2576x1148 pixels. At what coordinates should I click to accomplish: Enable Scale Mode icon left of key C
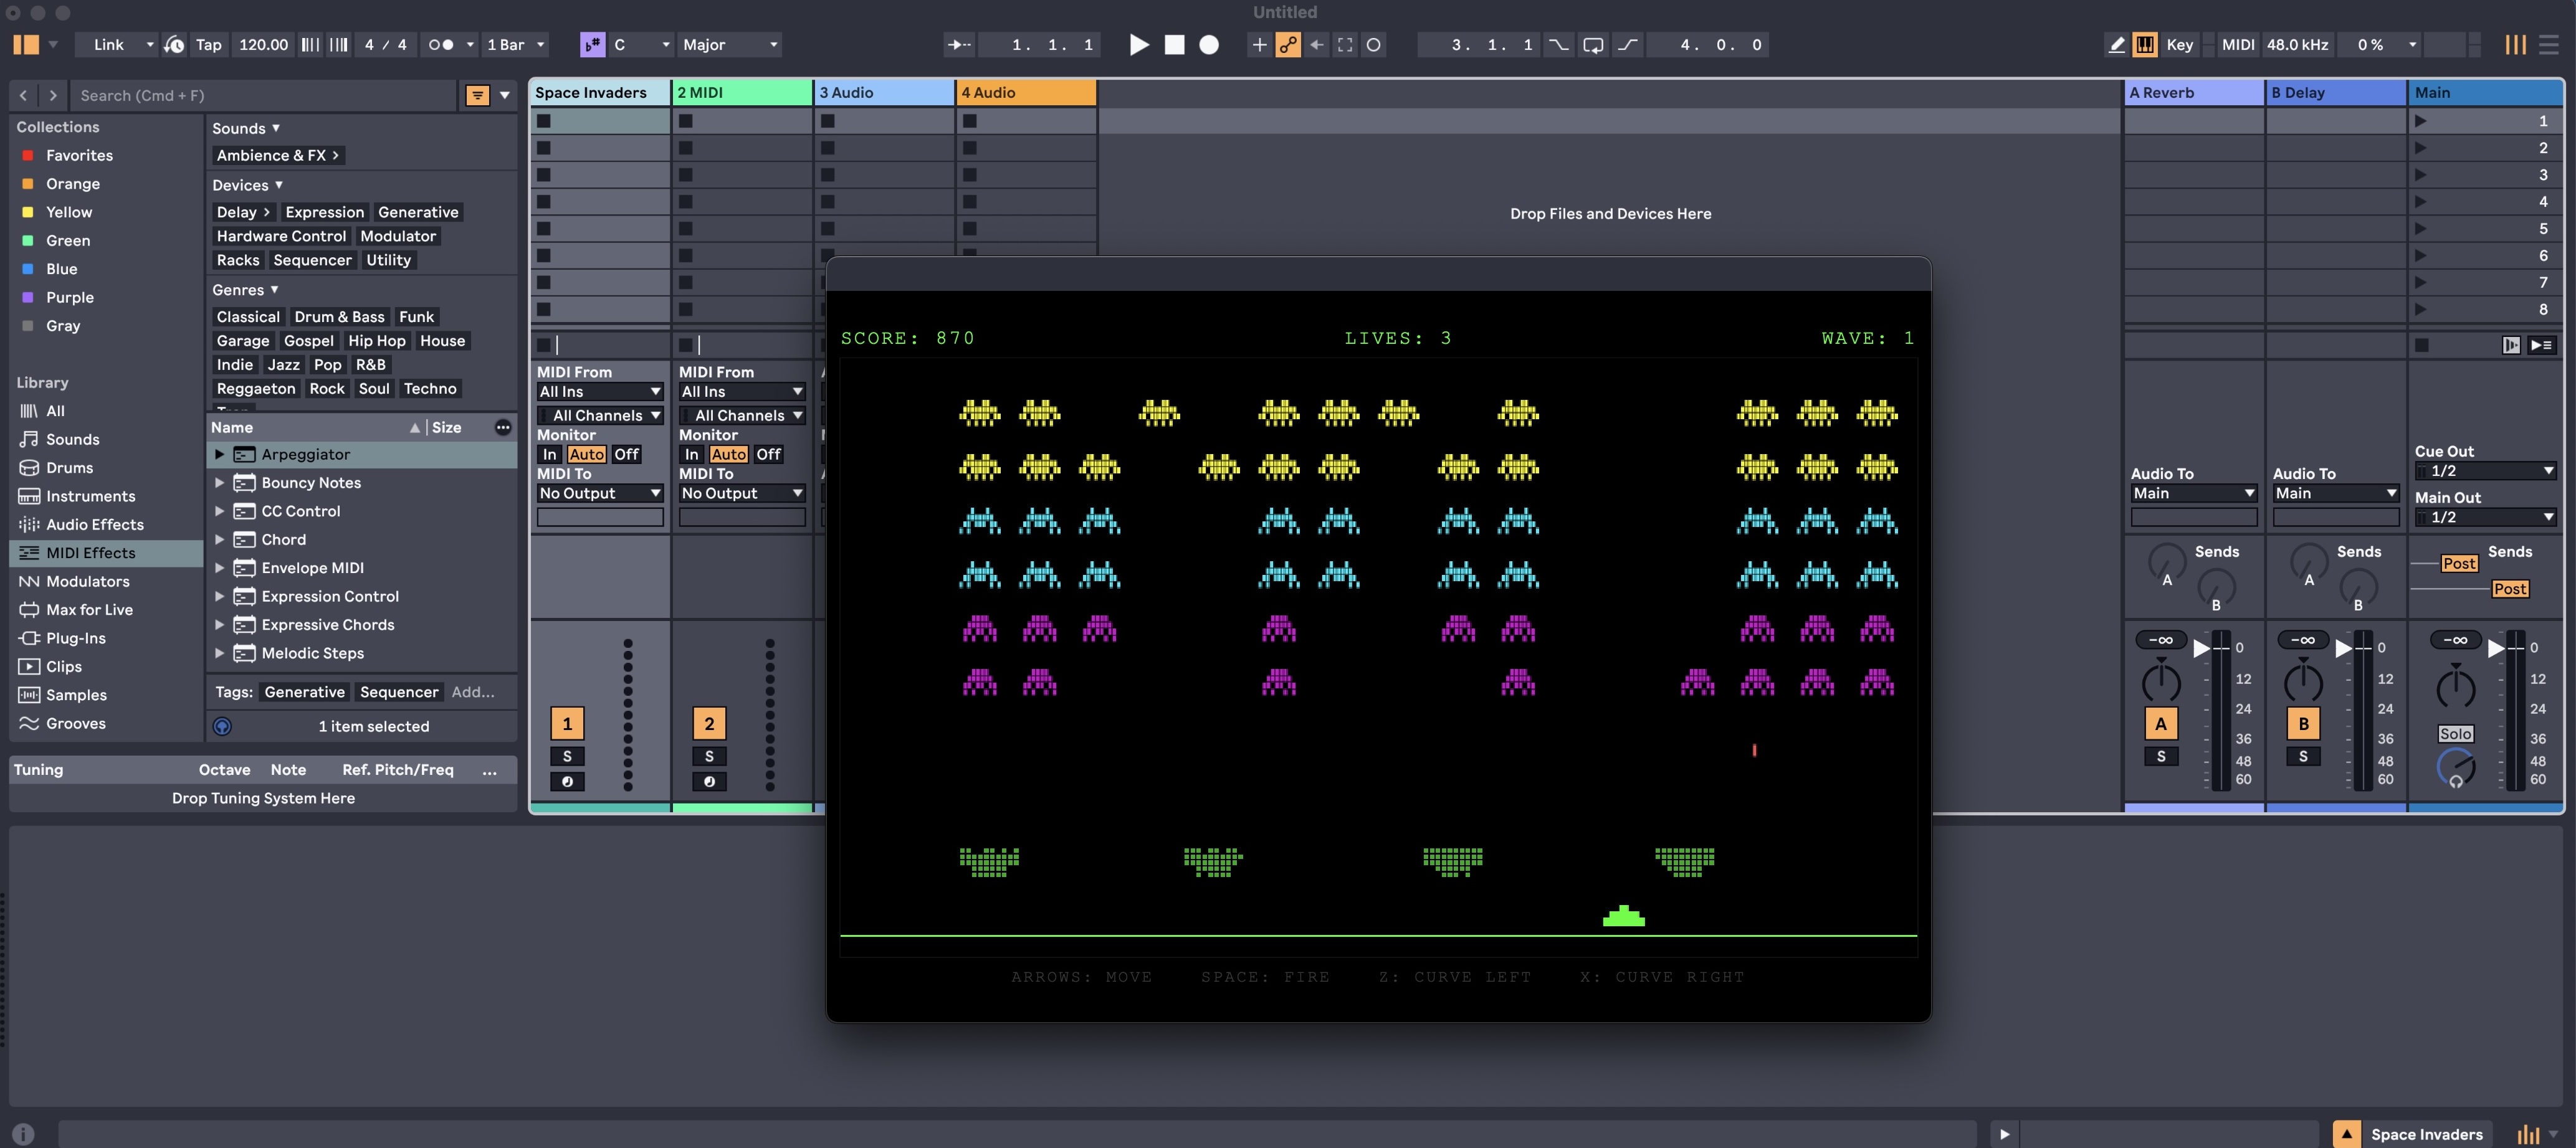point(592,45)
